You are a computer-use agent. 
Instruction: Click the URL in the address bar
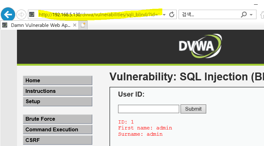[99, 15]
